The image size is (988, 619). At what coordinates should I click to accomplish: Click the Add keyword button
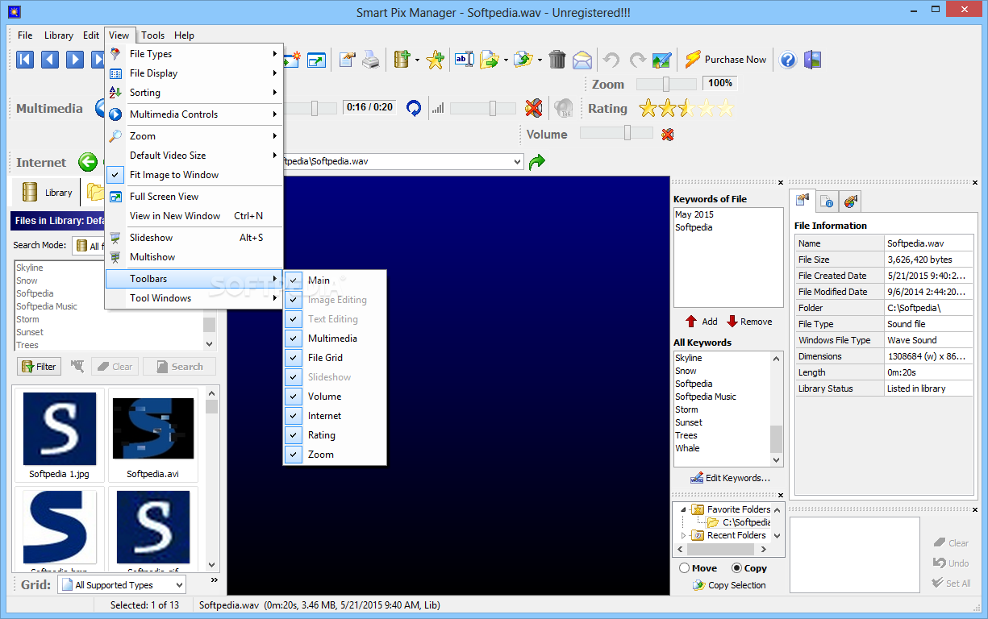702,322
